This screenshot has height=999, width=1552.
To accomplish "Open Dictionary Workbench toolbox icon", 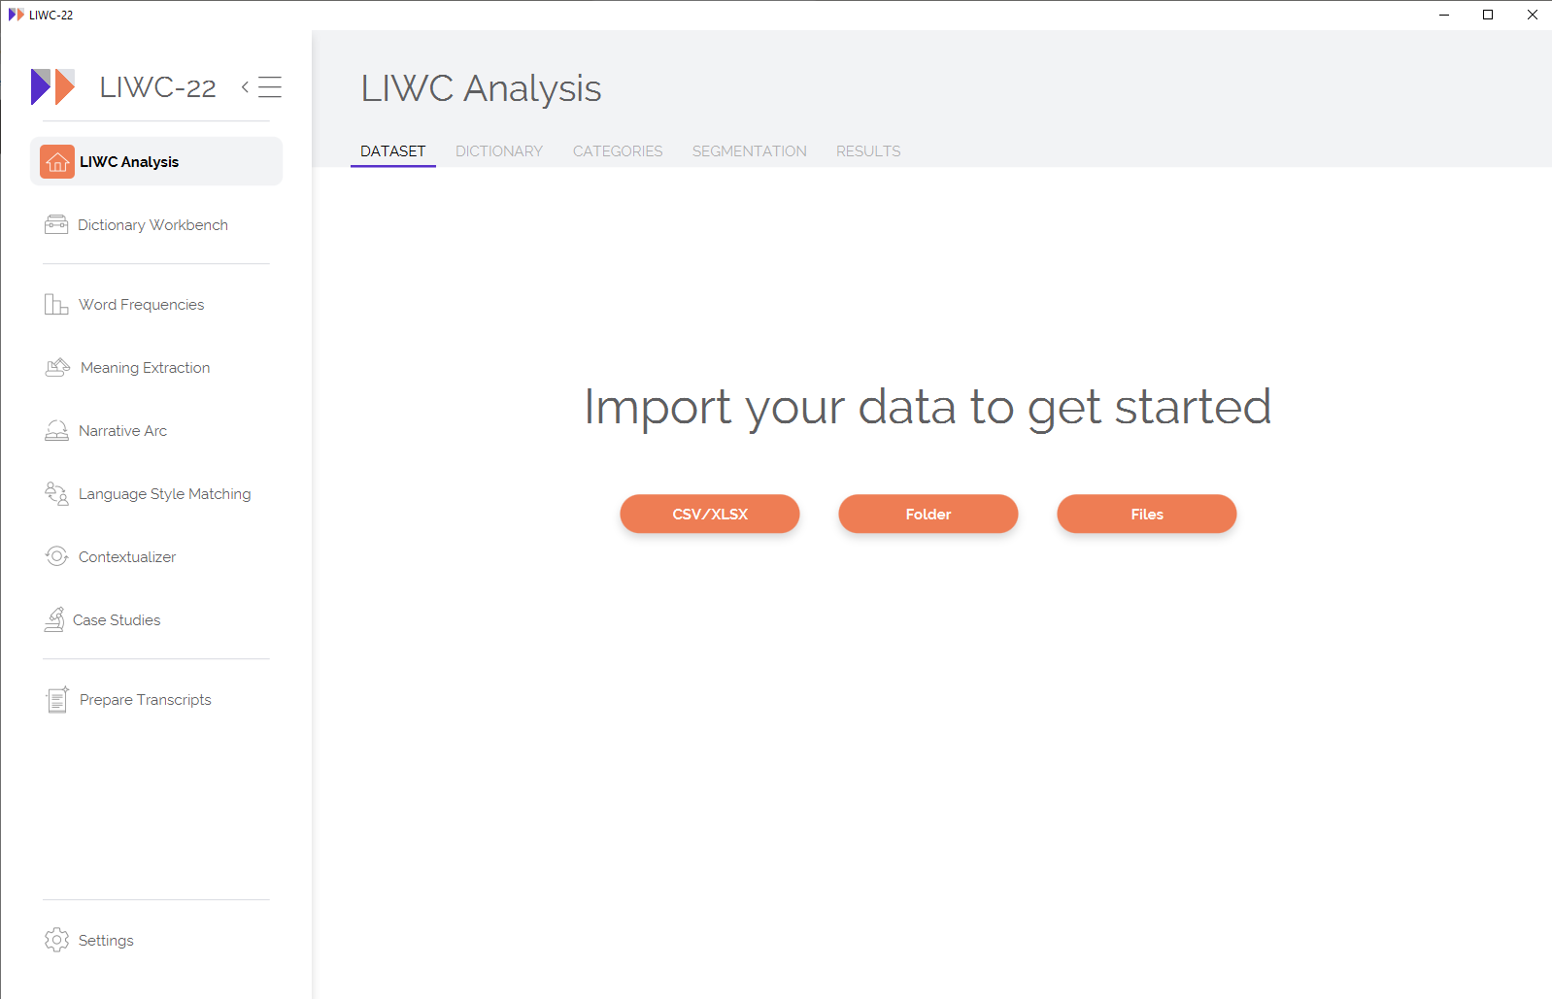I will 56,225.
